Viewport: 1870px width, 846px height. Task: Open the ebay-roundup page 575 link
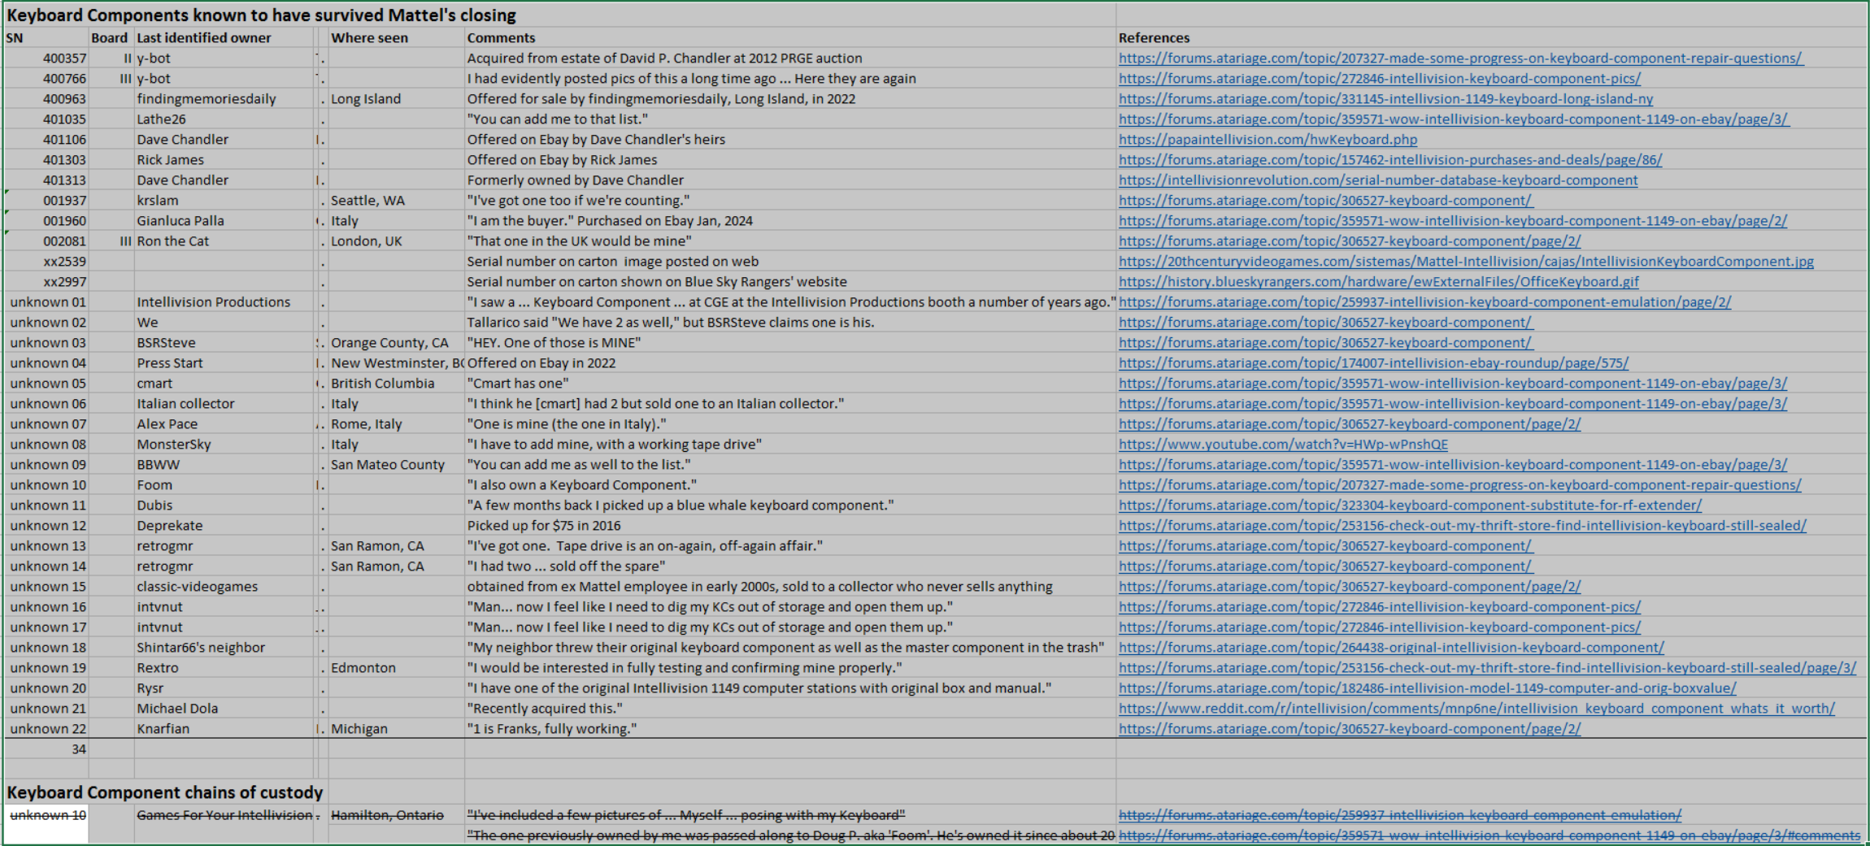click(1372, 363)
